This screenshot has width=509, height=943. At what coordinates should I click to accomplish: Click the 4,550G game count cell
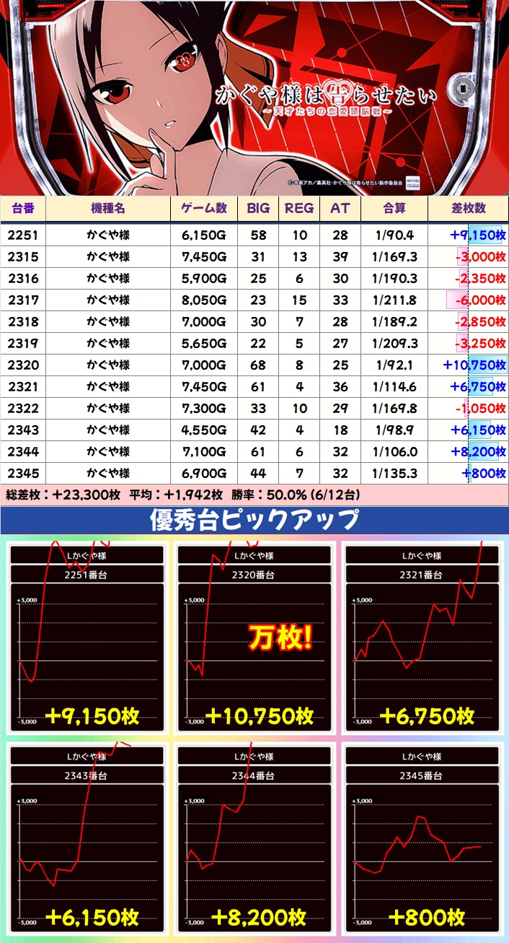tap(203, 430)
